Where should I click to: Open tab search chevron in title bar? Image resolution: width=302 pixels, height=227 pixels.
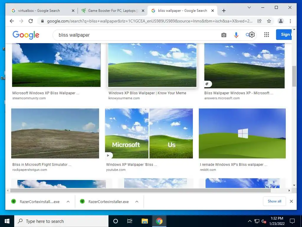249,7
